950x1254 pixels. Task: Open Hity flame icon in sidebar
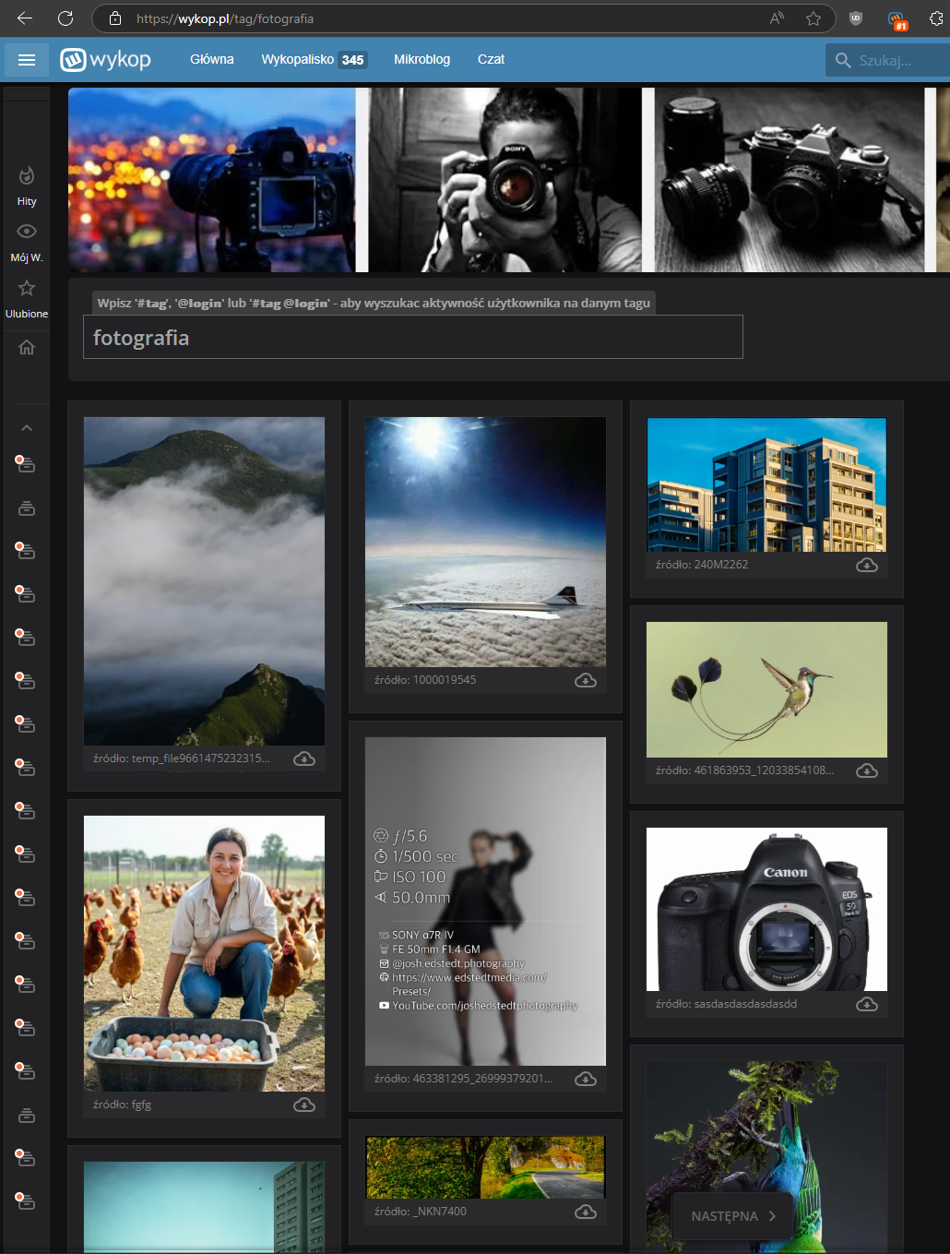(x=27, y=176)
